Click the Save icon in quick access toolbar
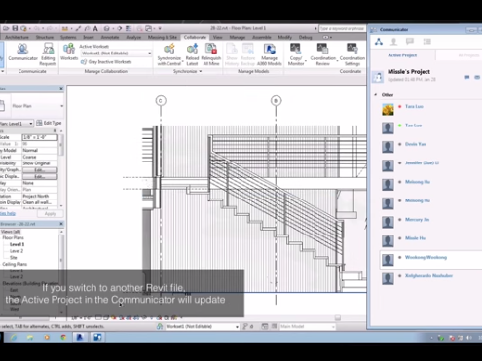Screen dimensions: 482x361 tap(15, 28)
